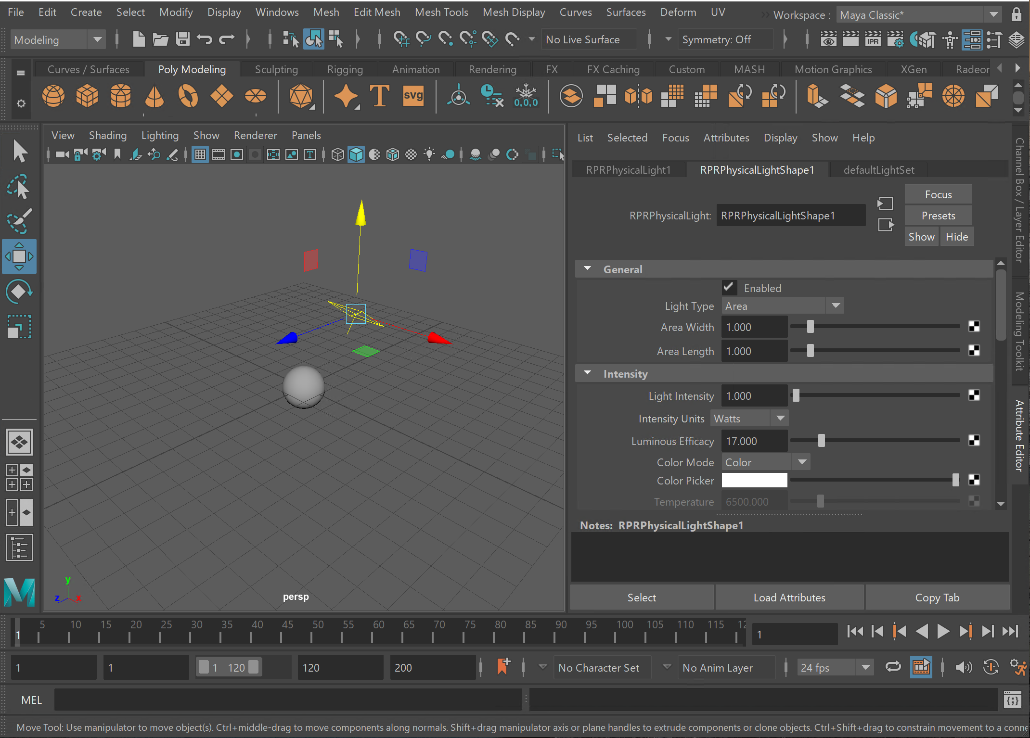This screenshot has width=1030, height=738.
Task: Open the defaultLightSet attribute tab
Action: point(879,170)
